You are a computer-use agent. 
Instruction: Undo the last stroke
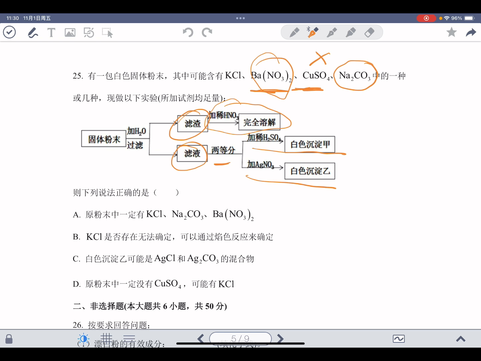188,32
